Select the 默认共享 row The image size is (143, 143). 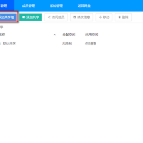click(x=71, y=43)
